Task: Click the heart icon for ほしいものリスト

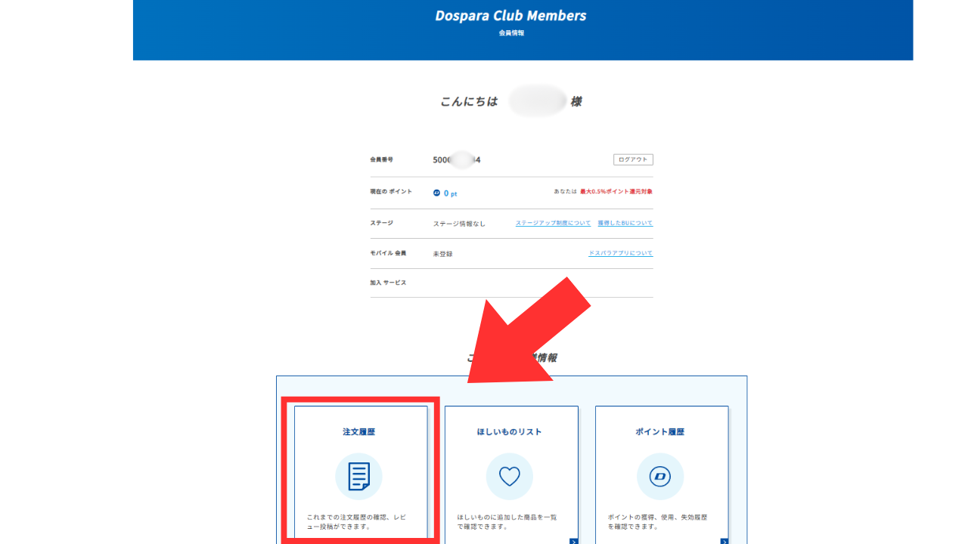Action: coord(510,477)
